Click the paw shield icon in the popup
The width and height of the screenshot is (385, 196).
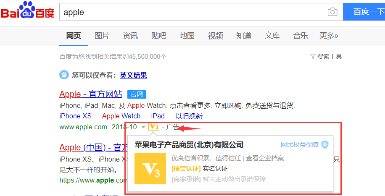pos(325,145)
